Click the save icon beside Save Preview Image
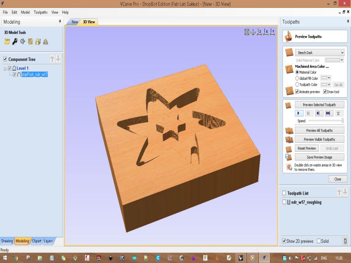The height and width of the screenshot is (263, 351). coord(288,157)
